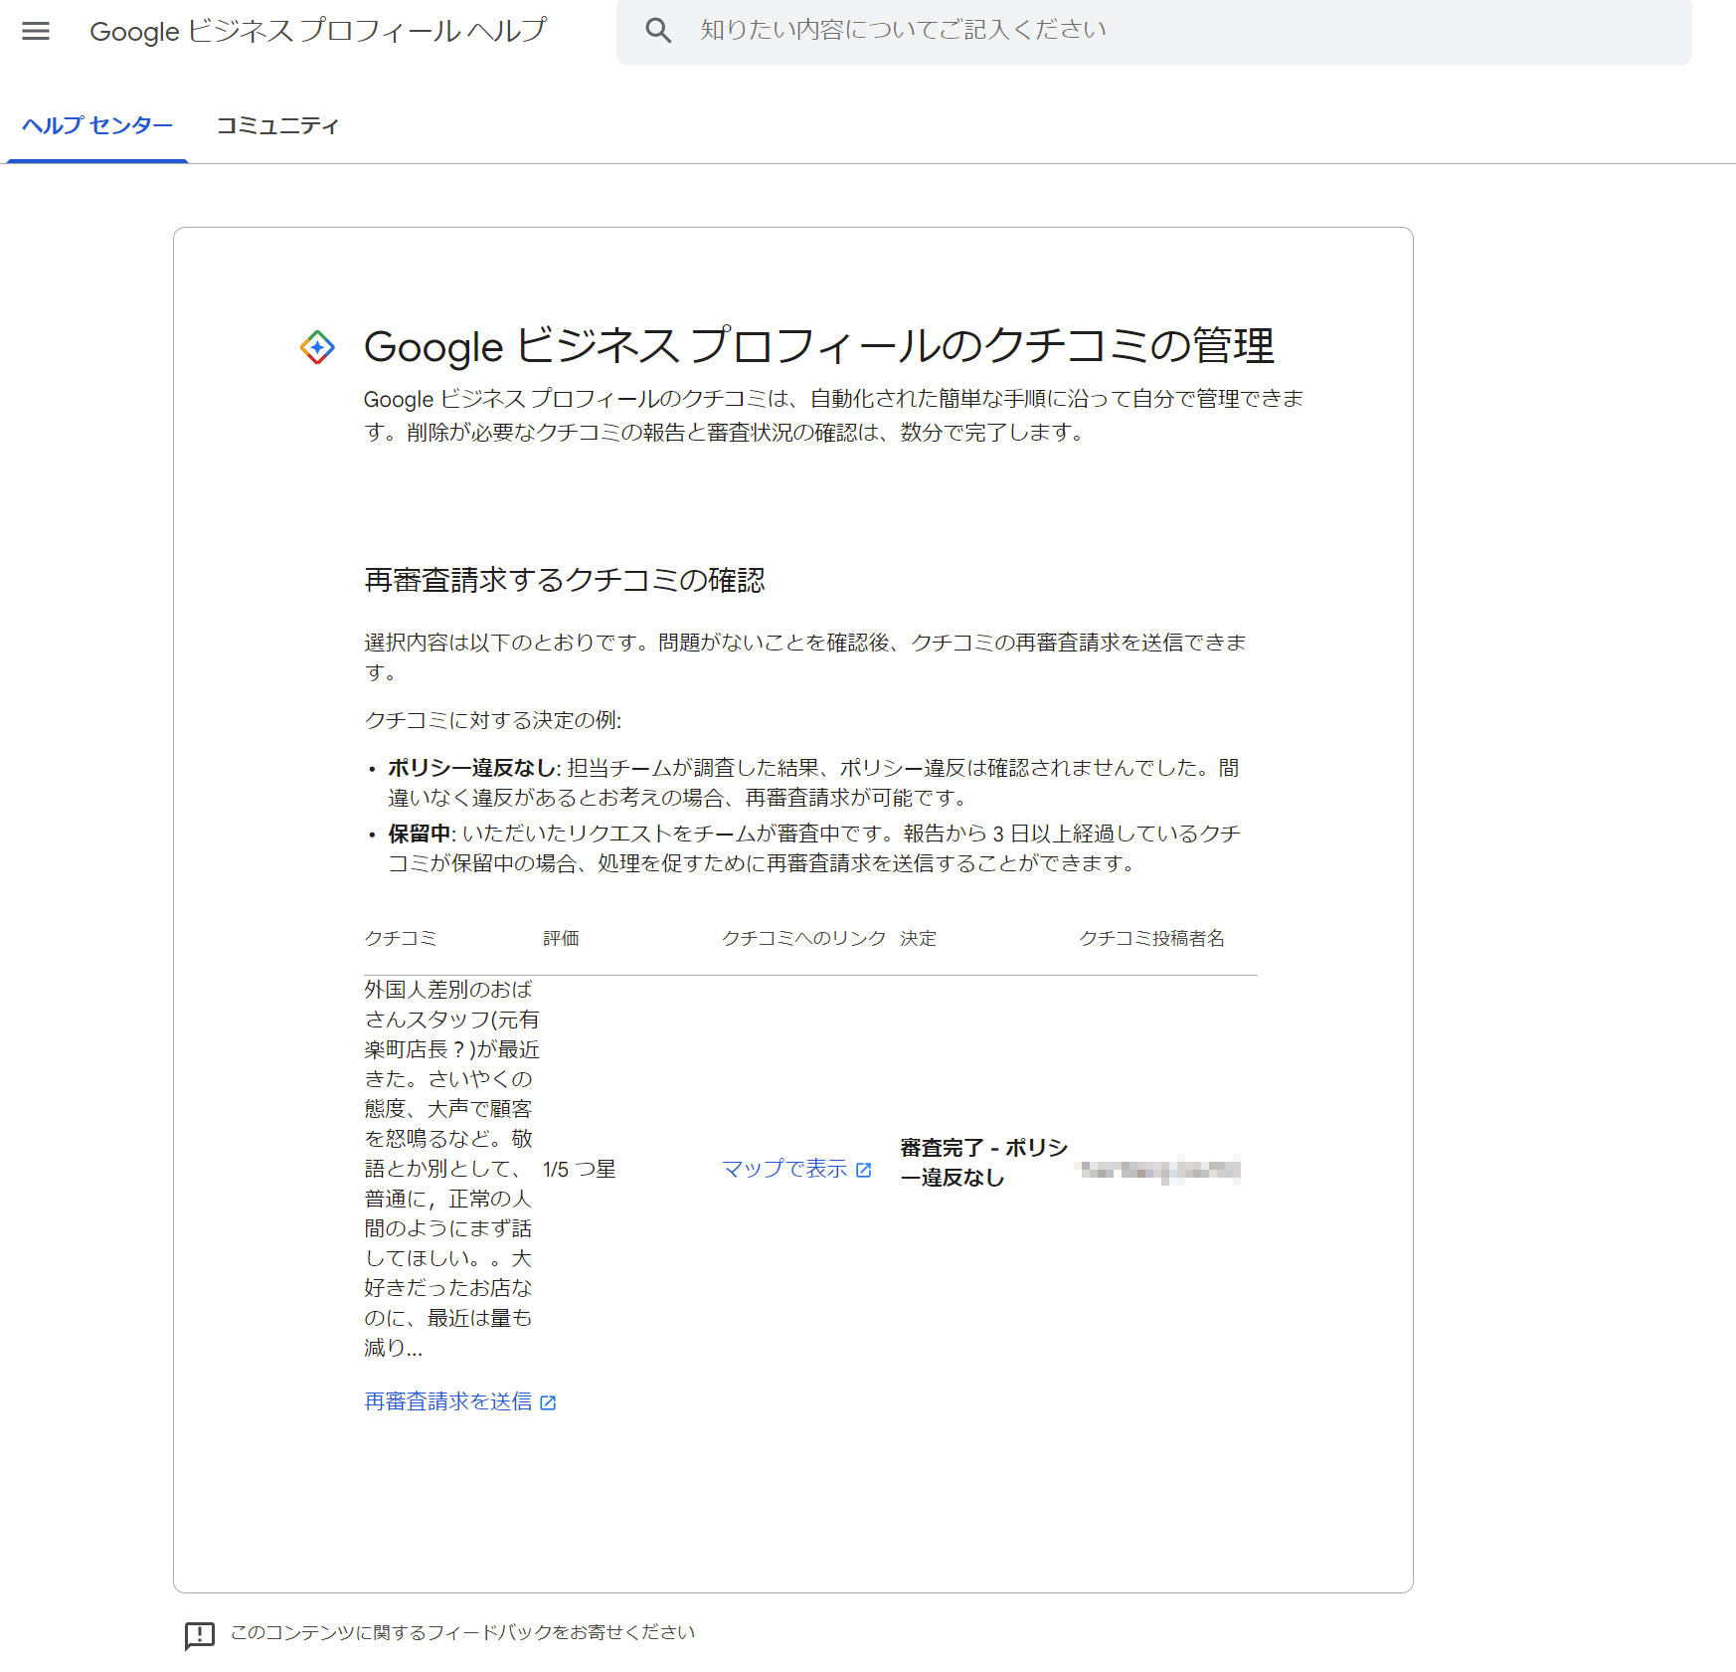The image size is (1736, 1672).
Task: Click the blurred reviewer name cell
Action: point(1160,1170)
